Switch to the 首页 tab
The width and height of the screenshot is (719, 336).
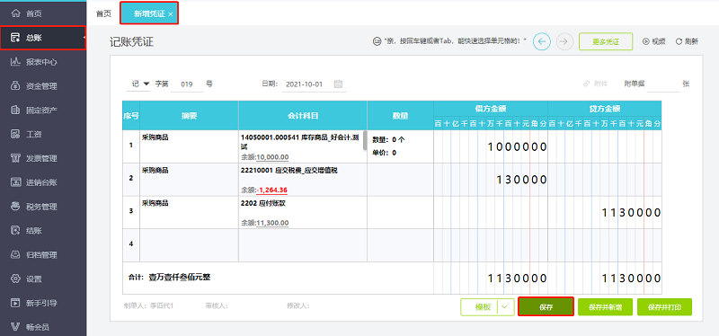pyautogui.click(x=103, y=13)
